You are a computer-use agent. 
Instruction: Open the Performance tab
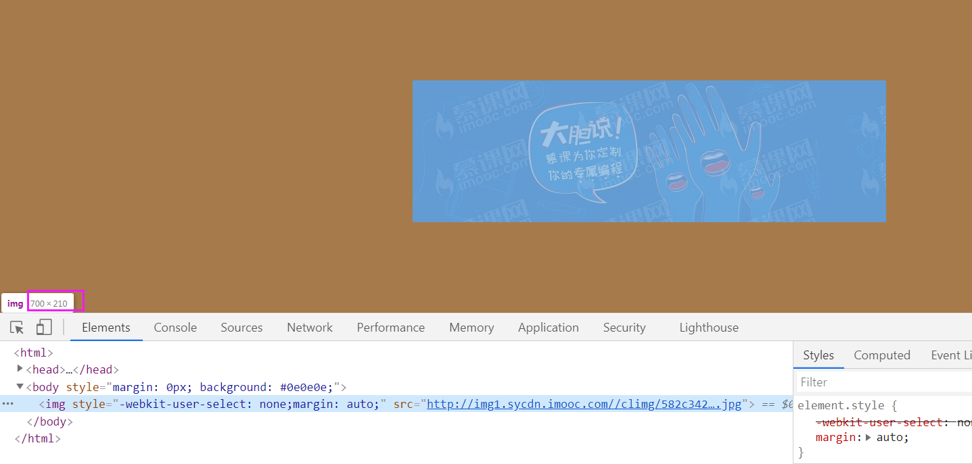[391, 328]
